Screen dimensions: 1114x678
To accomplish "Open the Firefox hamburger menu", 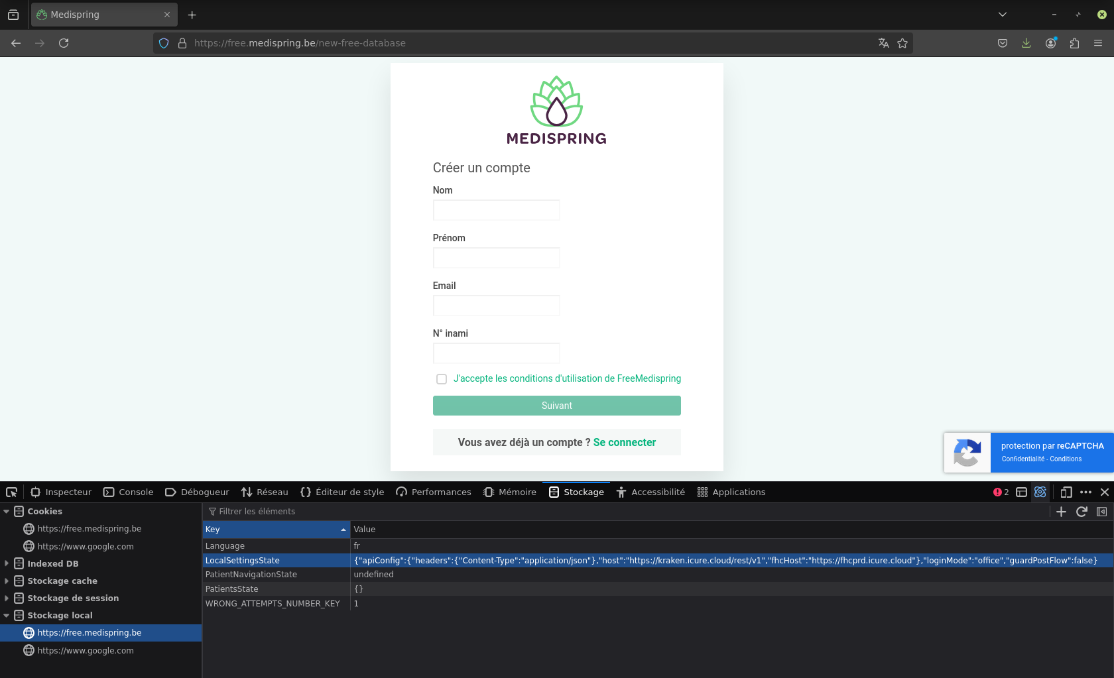I will (1098, 43).
